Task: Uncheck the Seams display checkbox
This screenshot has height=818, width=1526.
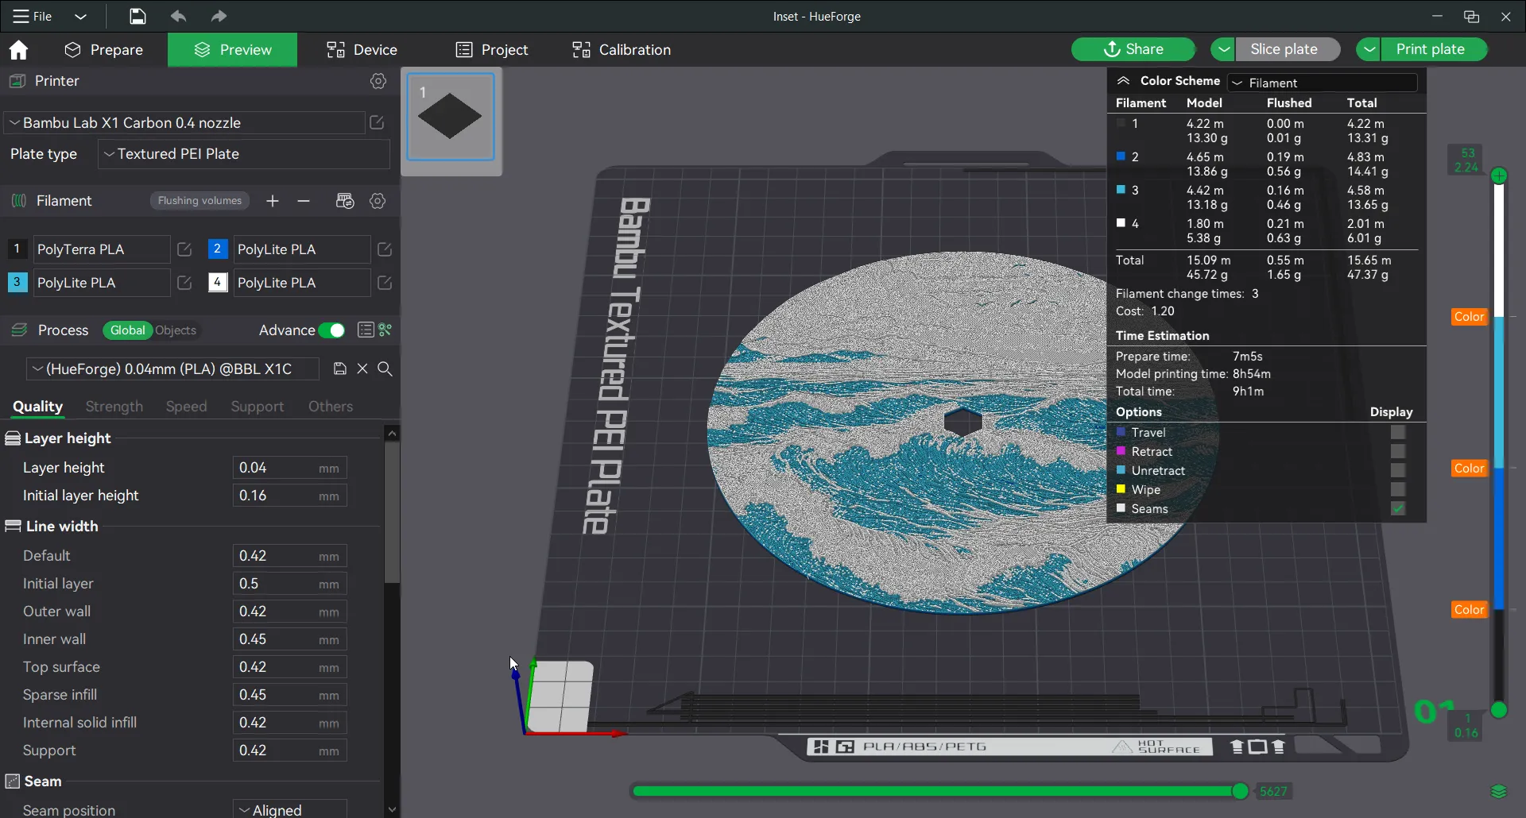Action: 1398,508
